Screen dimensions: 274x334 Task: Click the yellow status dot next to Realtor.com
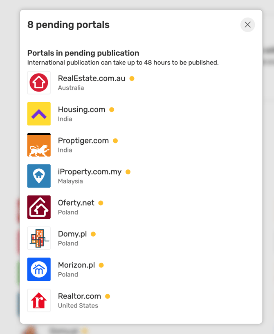click(x=108, y=296)
